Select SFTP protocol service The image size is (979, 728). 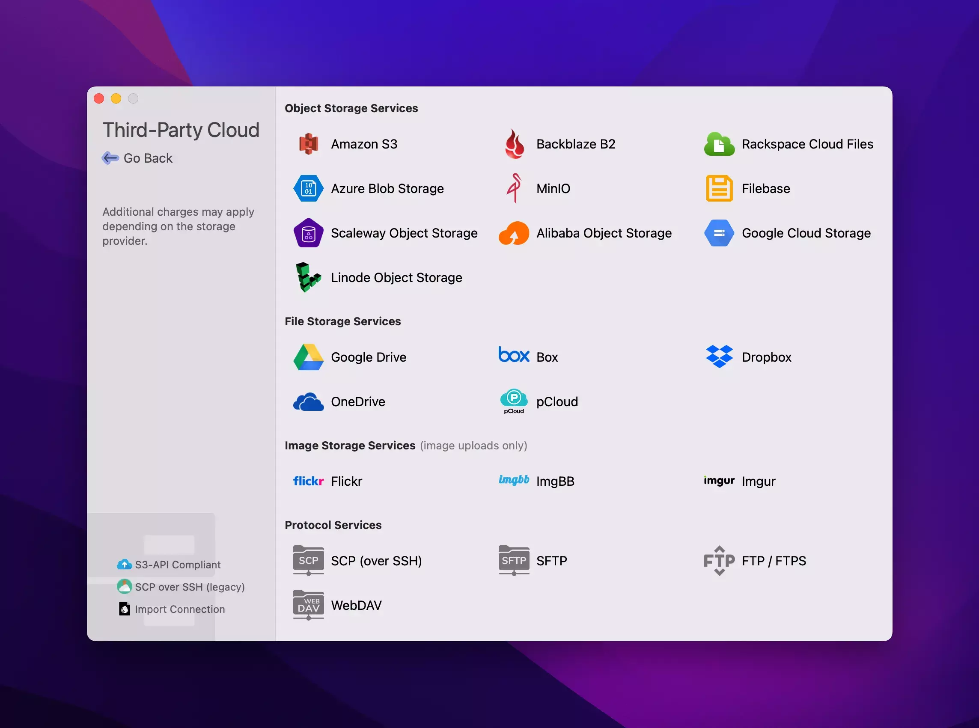pyautogui.click(x=551, y=561)
